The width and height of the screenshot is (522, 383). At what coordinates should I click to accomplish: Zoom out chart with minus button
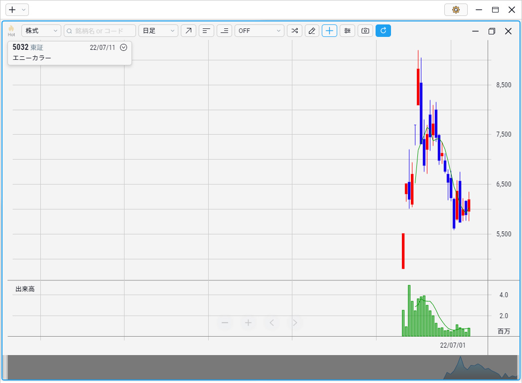(x=225, y=323)
